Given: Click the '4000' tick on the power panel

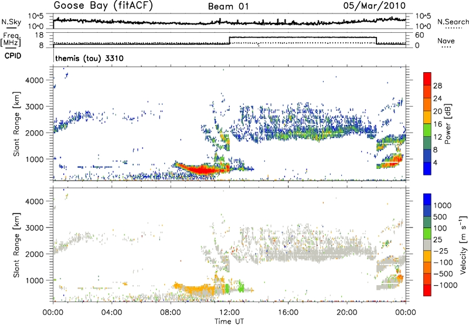Looking at the screenshot, I should [35, 80].
